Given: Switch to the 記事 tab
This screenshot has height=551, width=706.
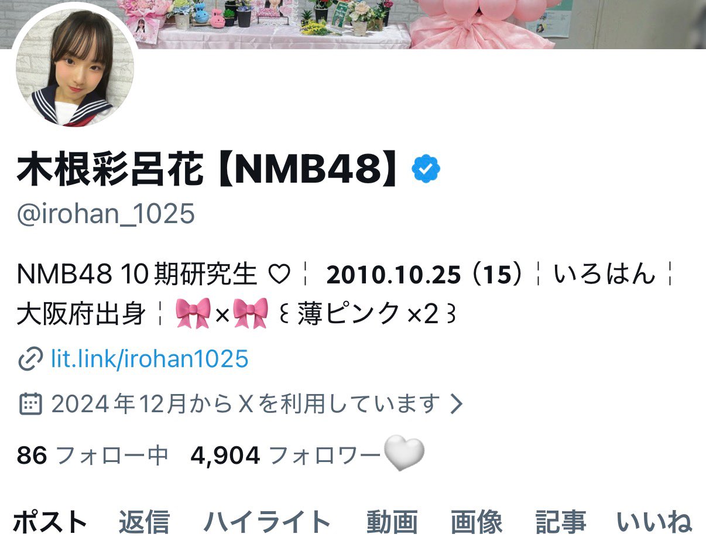Looking at the screenshot, I should click(x=561, y=522).
